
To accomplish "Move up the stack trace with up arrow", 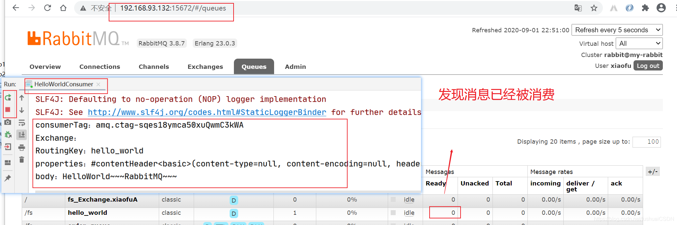I will pos(22,98).
